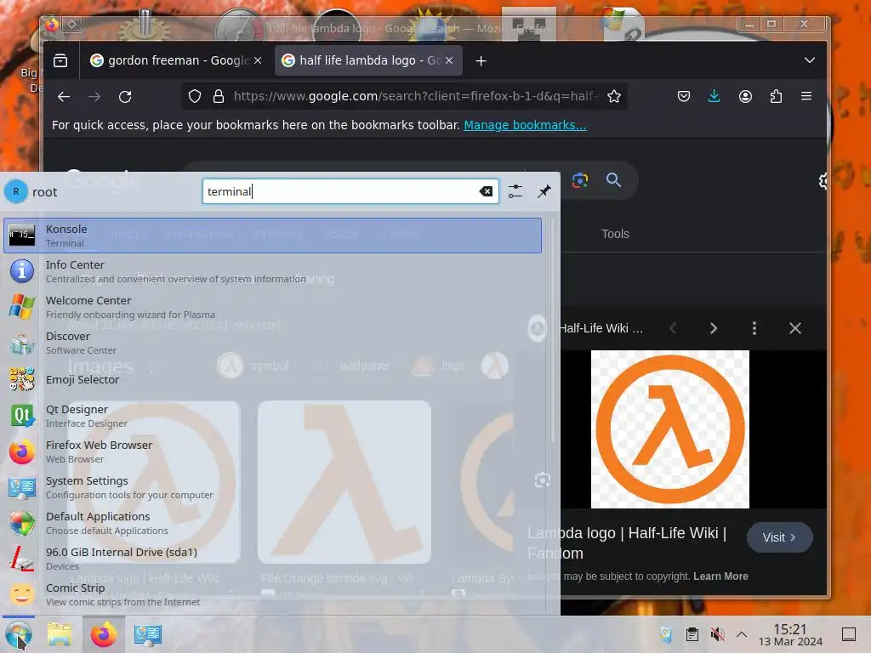The width and height of the screenshot is (871, 653).
Task: Launch Emoji Selector
Action: (272, 379)
